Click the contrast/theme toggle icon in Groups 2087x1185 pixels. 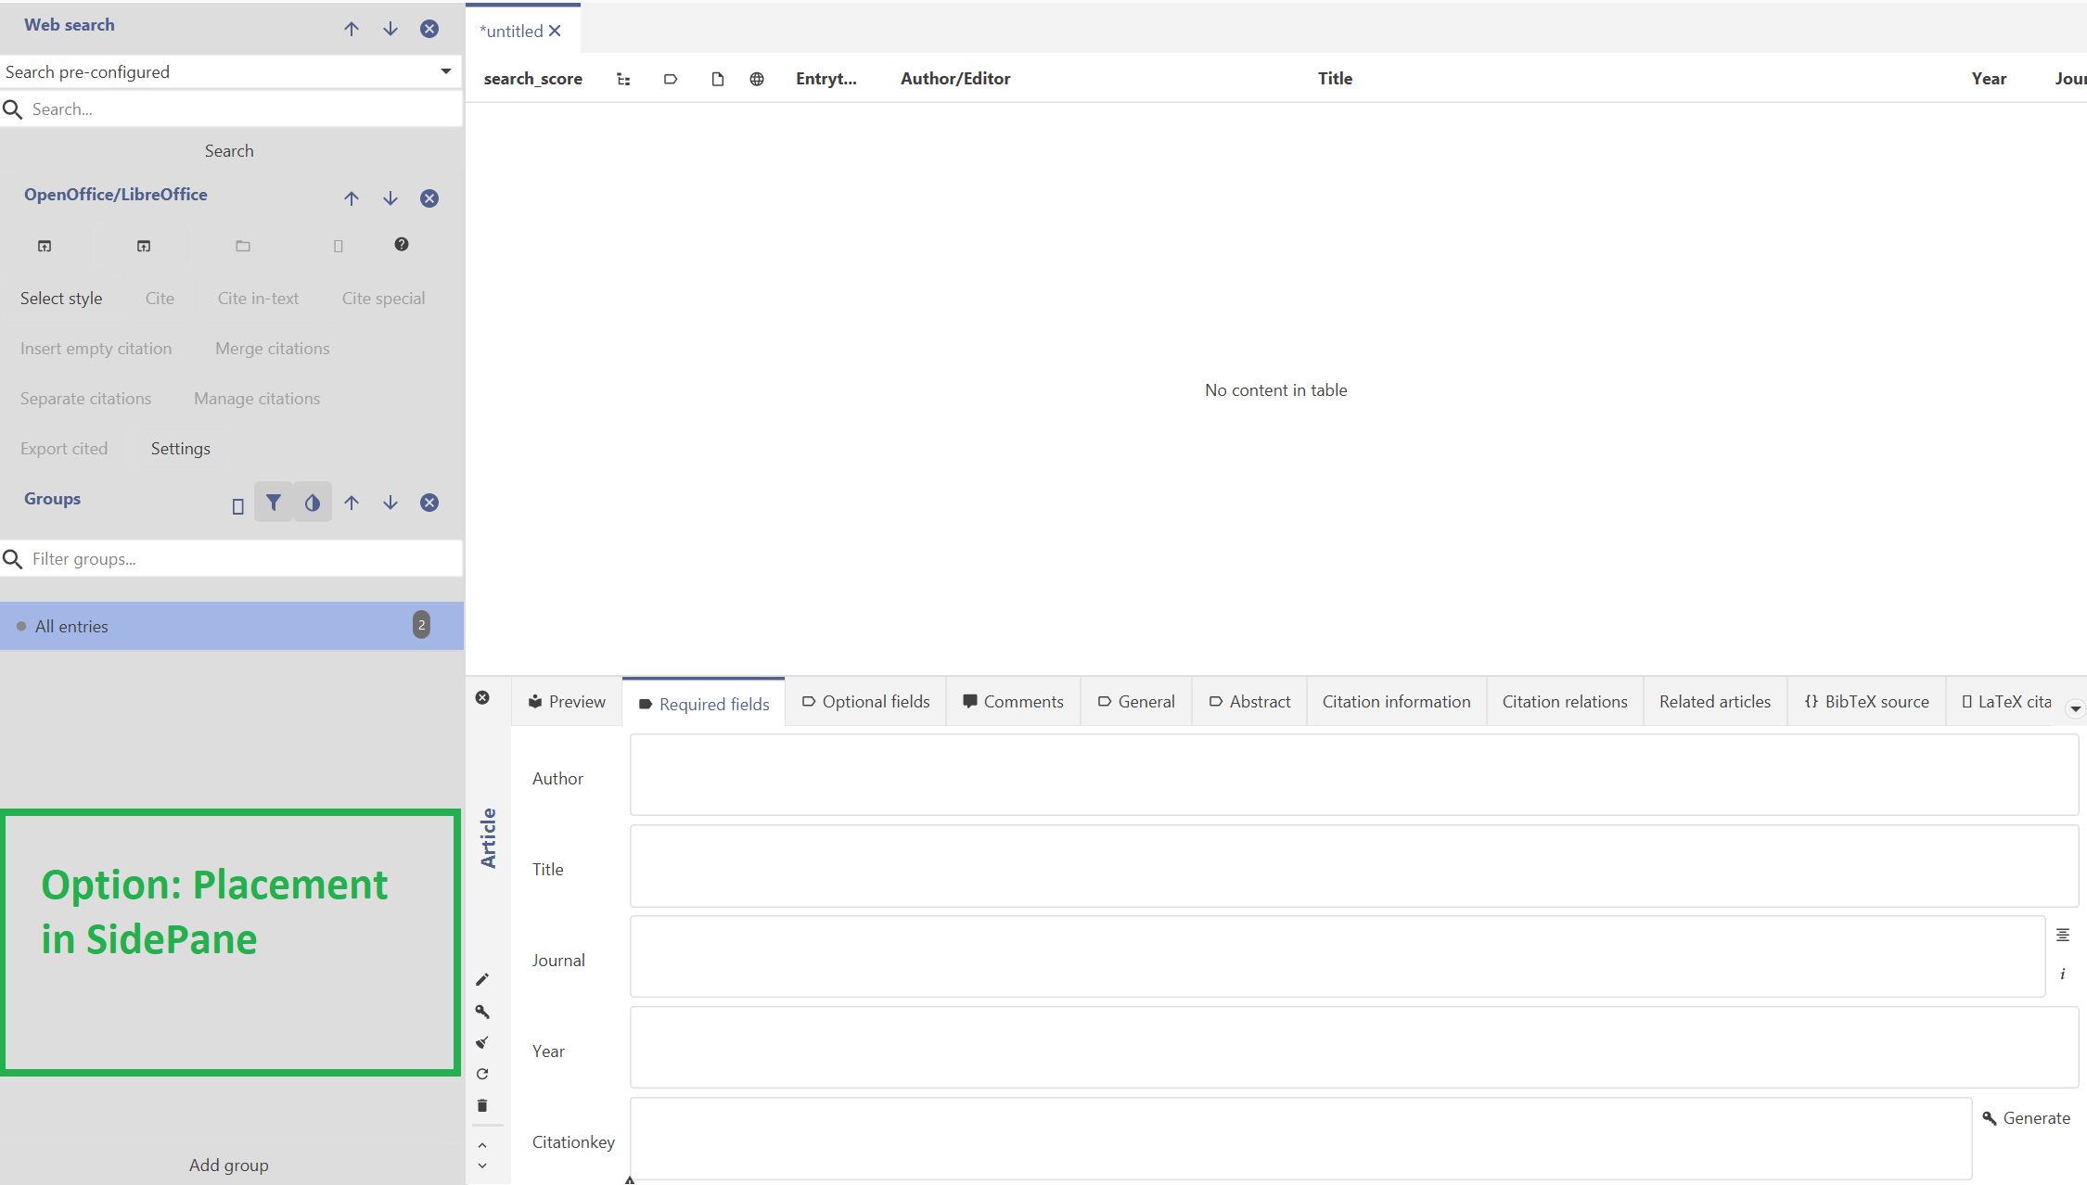[313, 503]
